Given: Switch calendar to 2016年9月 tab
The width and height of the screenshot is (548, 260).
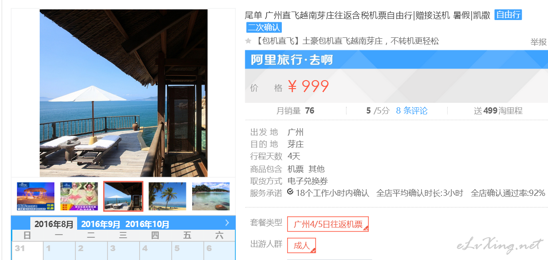Looking at the screenshot, I should 101,224.
